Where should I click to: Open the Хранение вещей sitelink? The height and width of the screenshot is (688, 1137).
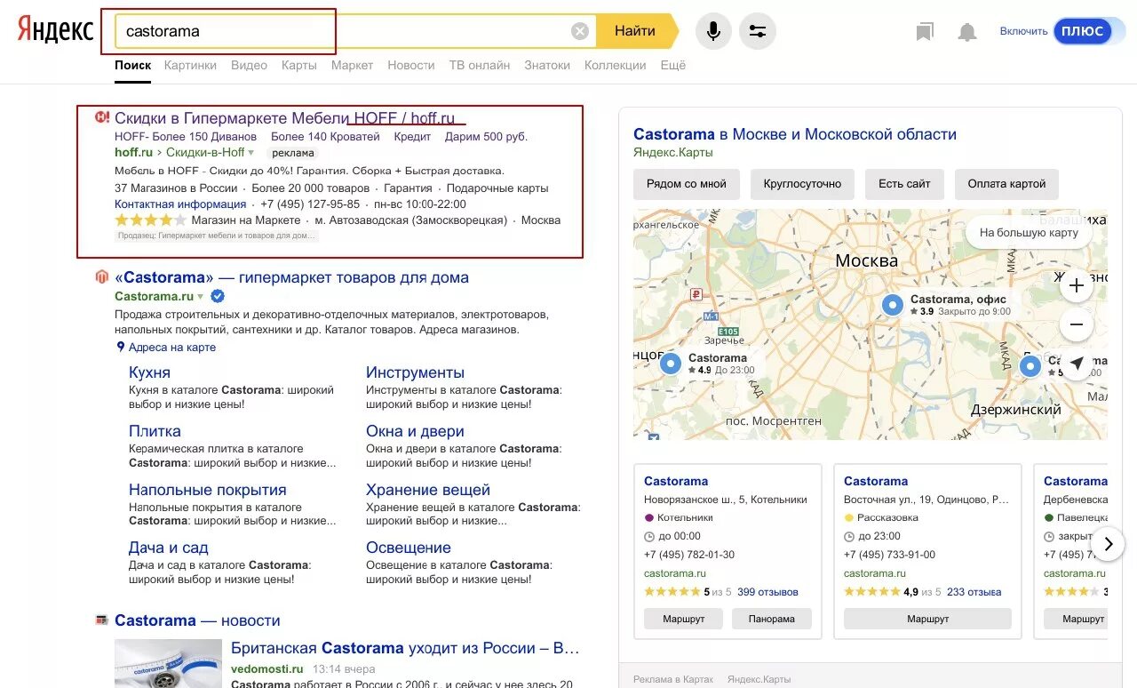tap(428, 490)
